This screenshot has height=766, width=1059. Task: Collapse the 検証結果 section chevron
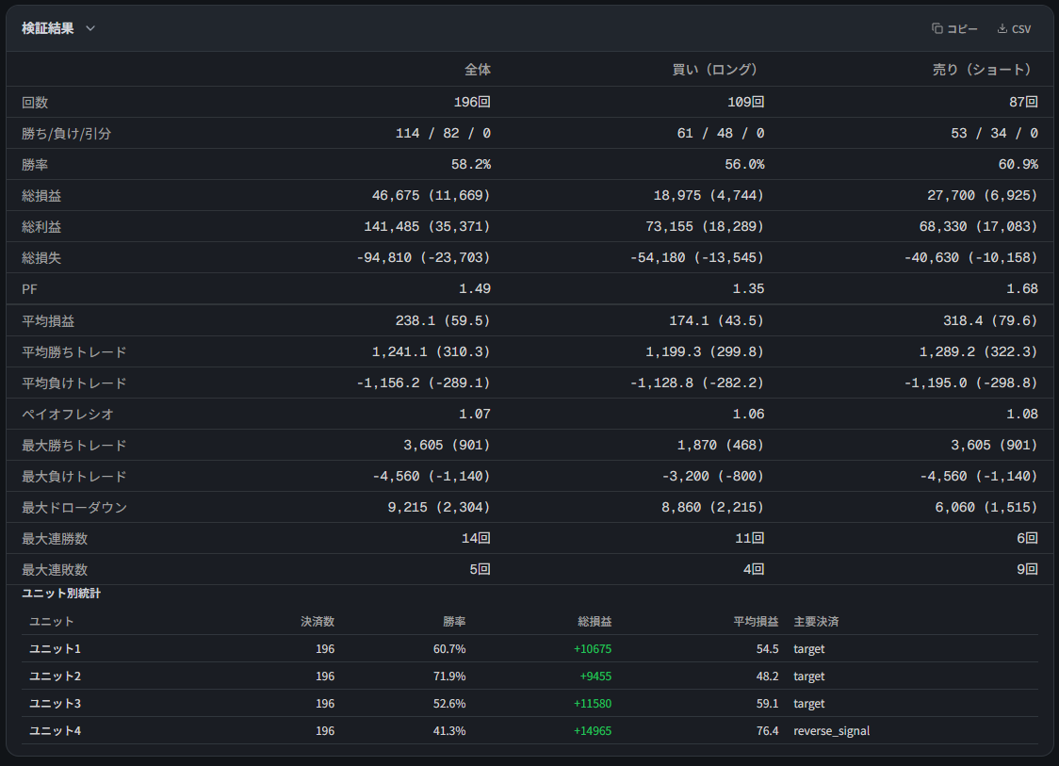pyautogui.click(x=90, y=28)
